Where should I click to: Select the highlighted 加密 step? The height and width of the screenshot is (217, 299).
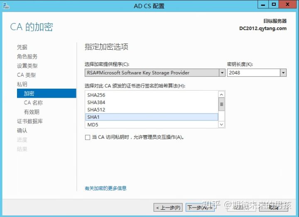tap(47, 93)
